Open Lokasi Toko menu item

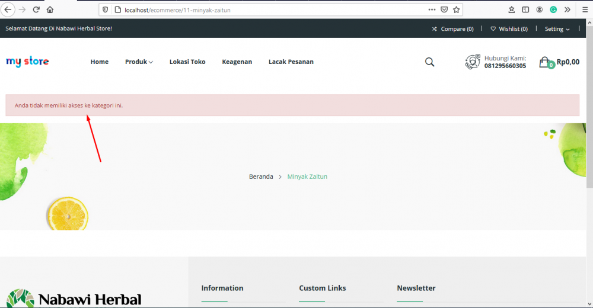(187, 62)
